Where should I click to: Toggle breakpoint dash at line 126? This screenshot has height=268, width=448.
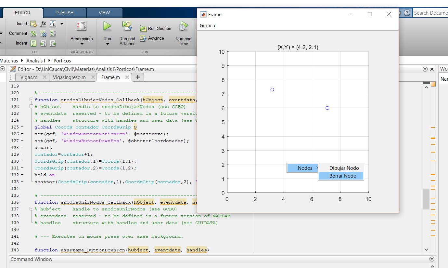tap(22, 134)
